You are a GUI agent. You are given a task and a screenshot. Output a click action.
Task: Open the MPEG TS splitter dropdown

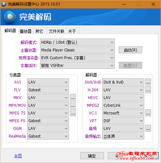point(48,113)
